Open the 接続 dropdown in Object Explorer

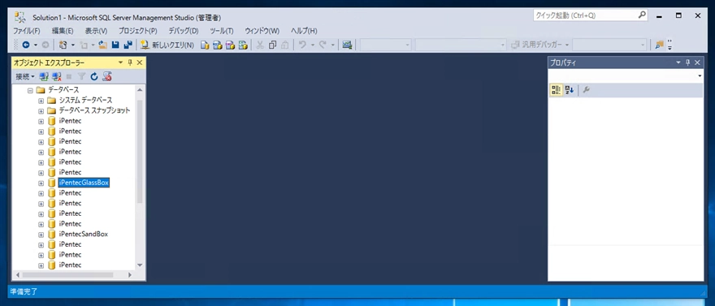pyautogui.click(x=25, y=76)
